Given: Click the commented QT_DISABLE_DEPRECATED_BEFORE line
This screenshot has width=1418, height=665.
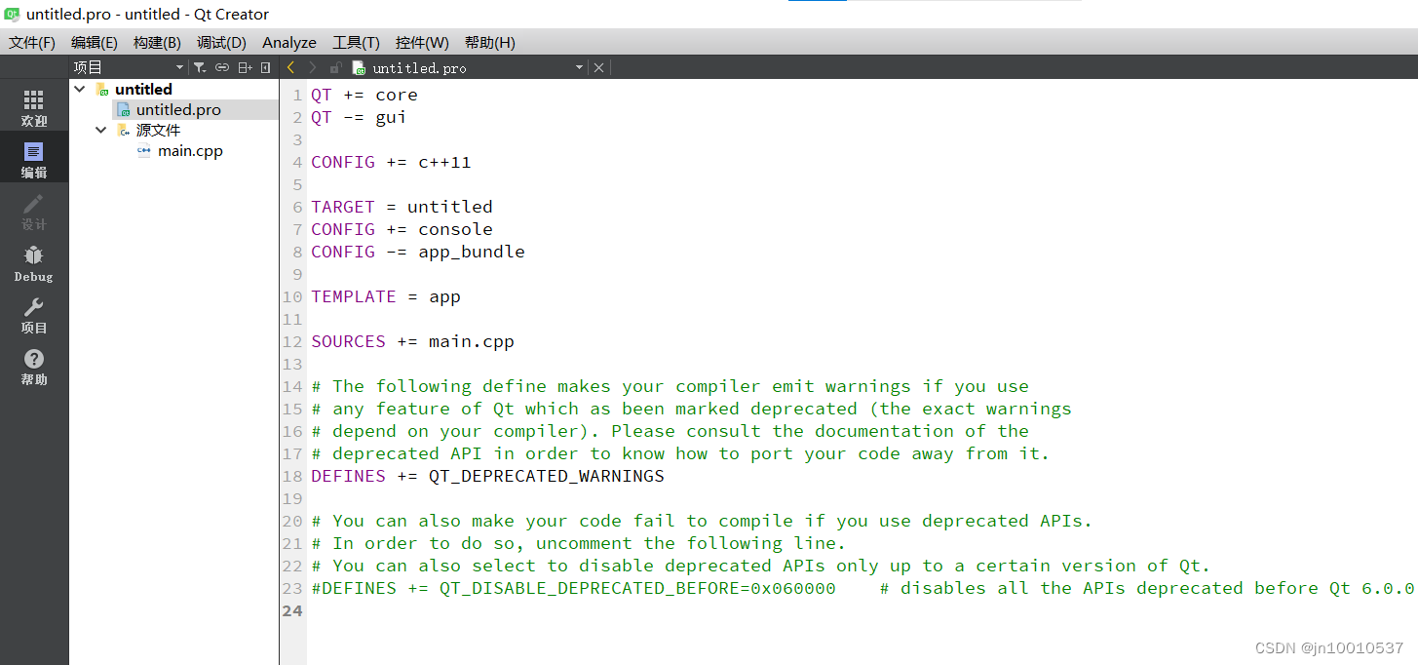Looking at the screenshot, I should pos(862,588).
